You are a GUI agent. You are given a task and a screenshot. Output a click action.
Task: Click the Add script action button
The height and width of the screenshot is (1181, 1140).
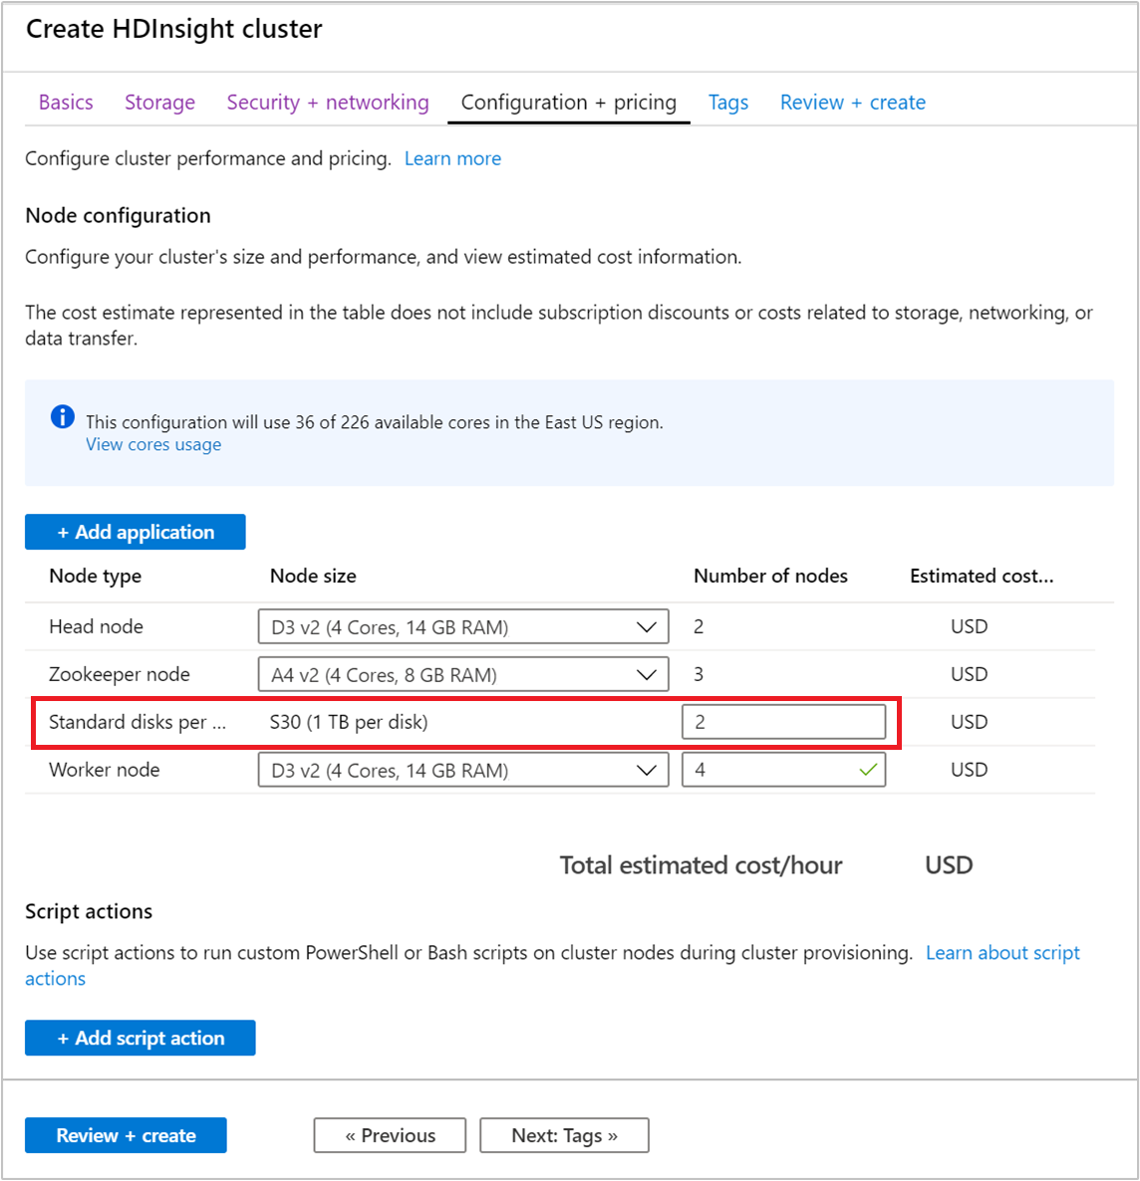click(x=141, y=1038)
